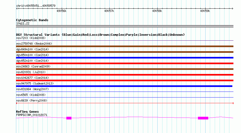241x133 pixels.
Task: Select the esv24863 (Conrad2009) brown bar
Action: [x=125, y=69]
